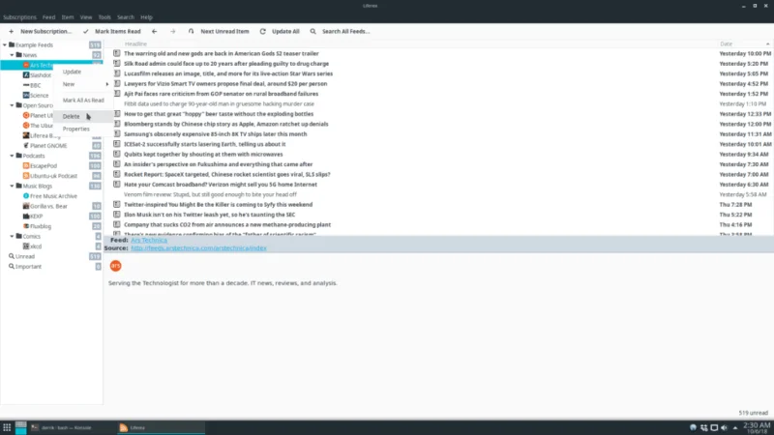Choose Mark All As Read in the context menu
Screen dimensions: 774x435
tap(83, 101)
